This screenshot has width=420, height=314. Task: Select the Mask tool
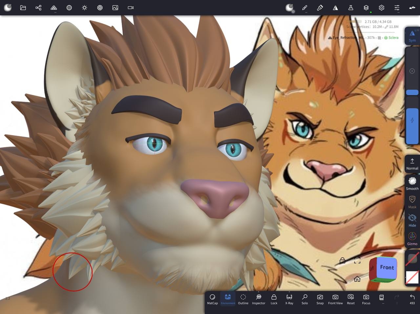(412, 202)
